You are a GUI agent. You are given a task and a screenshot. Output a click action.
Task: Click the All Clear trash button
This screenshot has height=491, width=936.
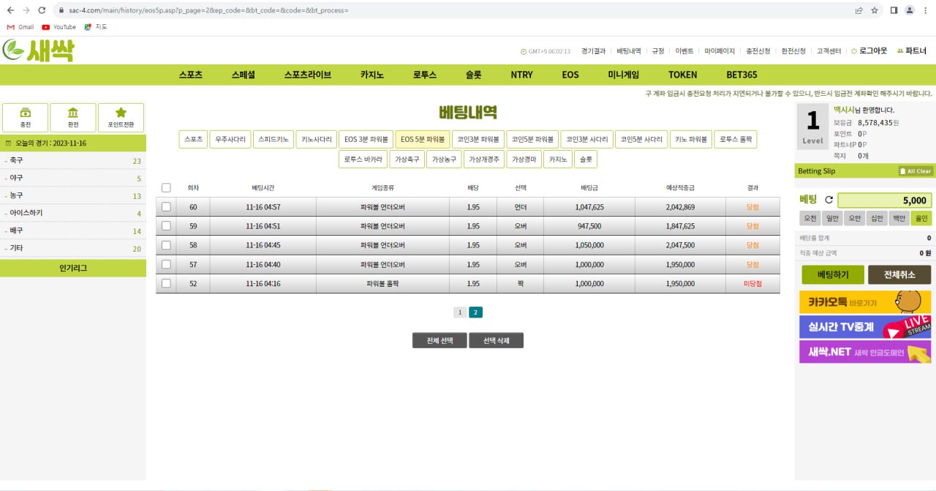[915, 171]
